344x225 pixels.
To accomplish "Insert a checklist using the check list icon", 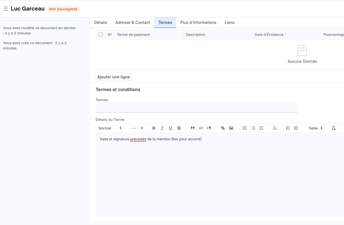I will 261,128.
